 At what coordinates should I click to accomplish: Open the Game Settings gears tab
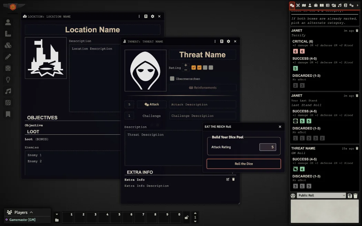click(351, 5)
